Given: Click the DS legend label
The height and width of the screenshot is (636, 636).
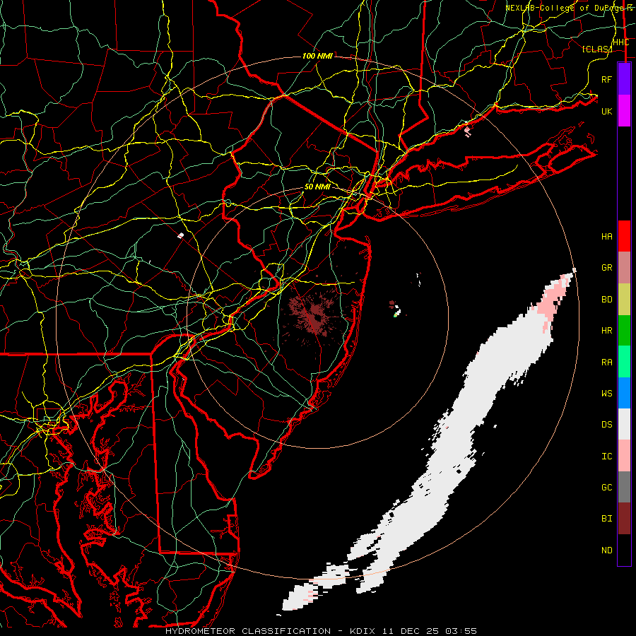Looking at the screenshot, I should (606, 425).
